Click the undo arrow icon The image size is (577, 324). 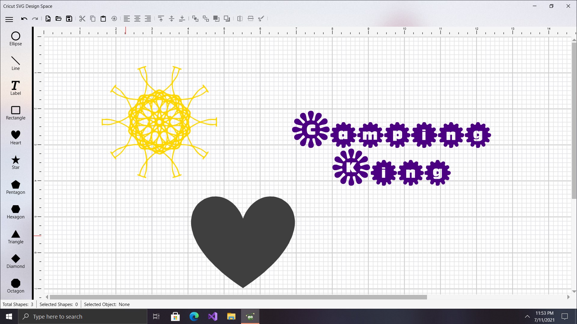point(24,19)
